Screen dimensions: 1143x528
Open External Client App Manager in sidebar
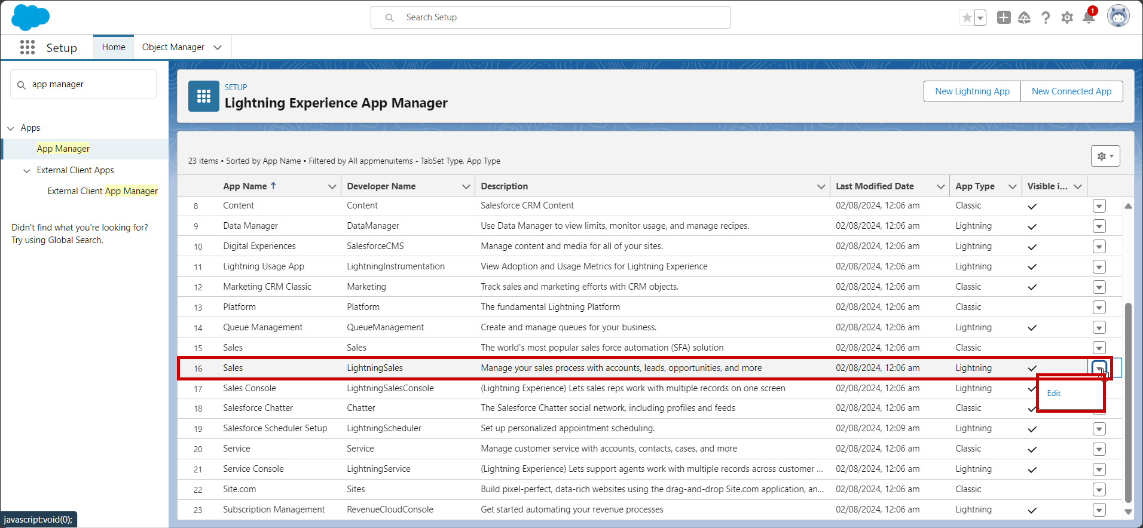(x=103, y=191)
